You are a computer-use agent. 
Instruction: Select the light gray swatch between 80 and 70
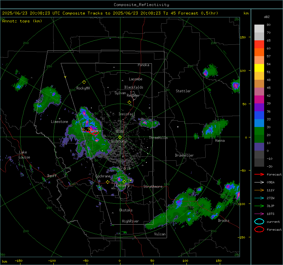pyautogui.click(x=259, y=29)
